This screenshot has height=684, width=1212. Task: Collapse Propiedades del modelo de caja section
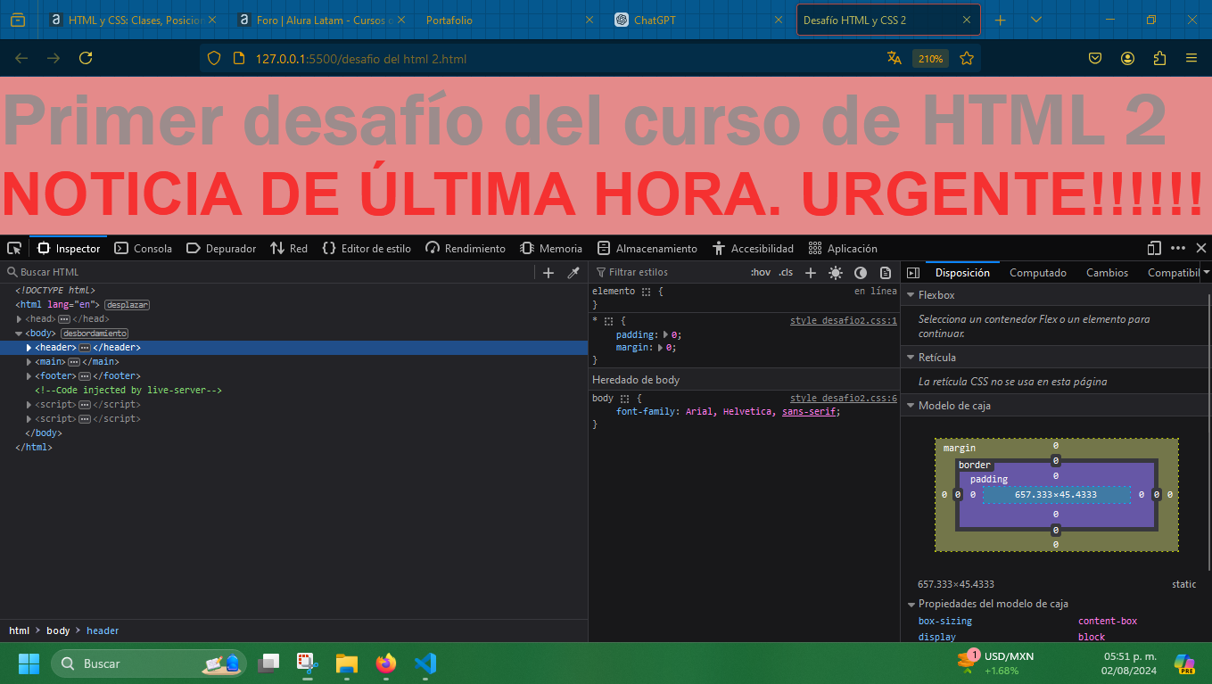[911, 604]
